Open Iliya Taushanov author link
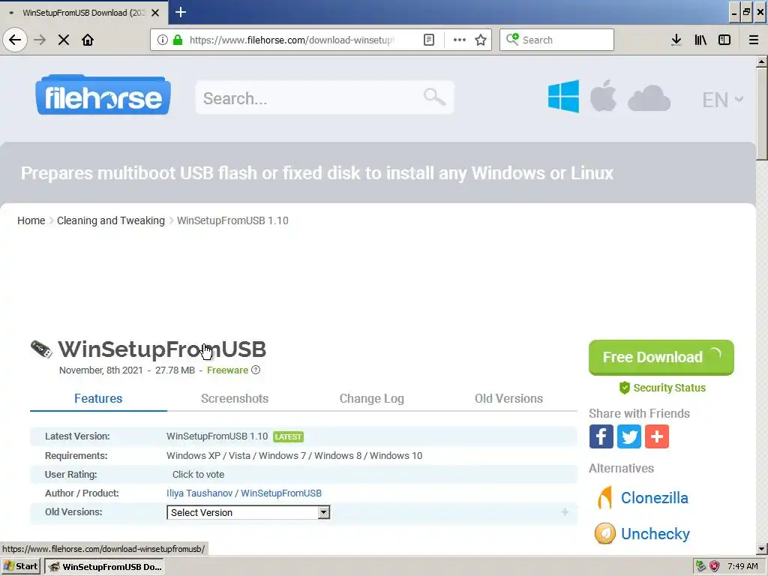768x576 pixels. (199, 493)
